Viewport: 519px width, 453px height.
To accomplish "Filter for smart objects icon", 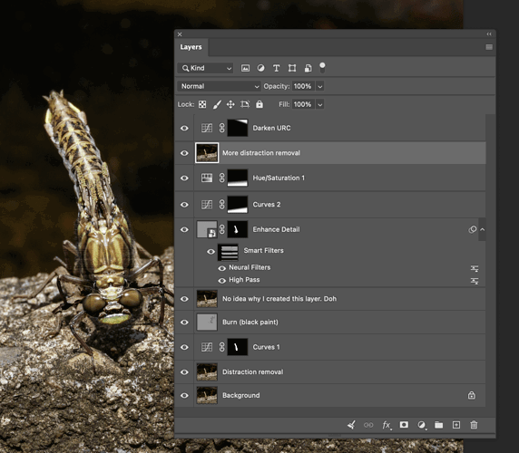I will pos(308,68).
